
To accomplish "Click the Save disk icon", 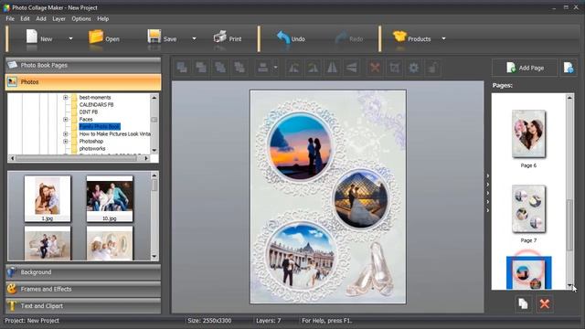I will (x=154, y=37).
